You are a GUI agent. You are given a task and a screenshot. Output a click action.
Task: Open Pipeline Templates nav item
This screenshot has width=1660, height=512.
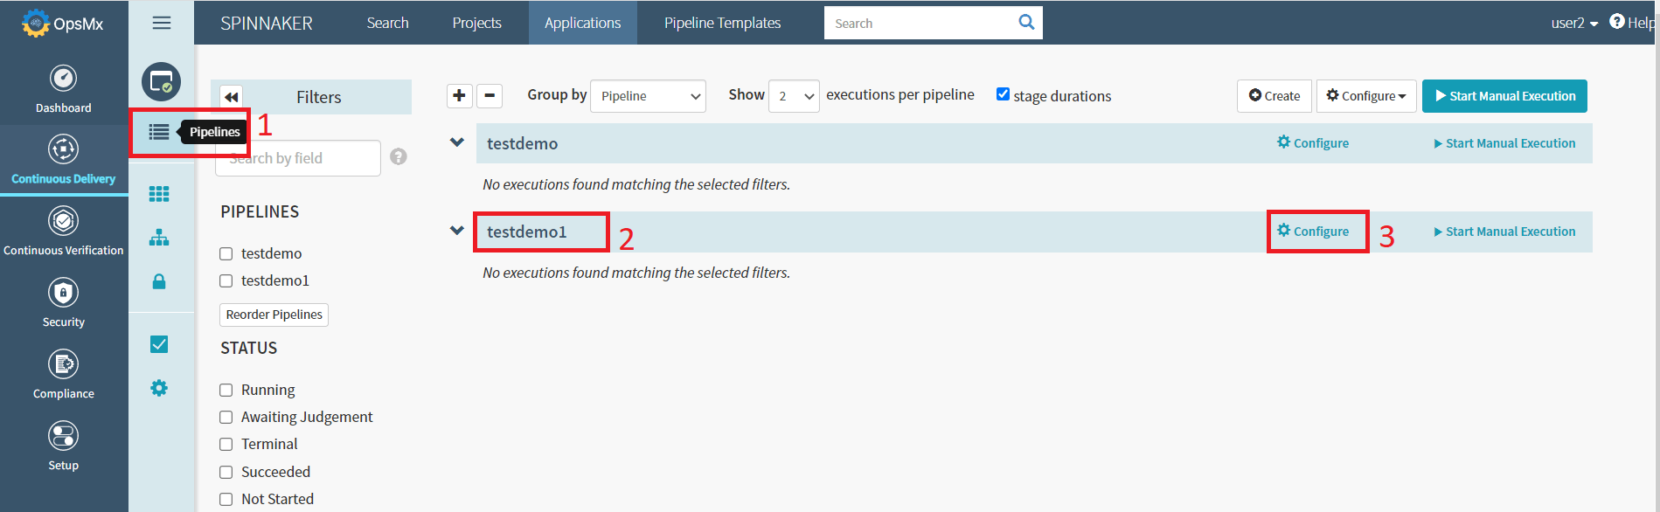click(x=722, y=23)
